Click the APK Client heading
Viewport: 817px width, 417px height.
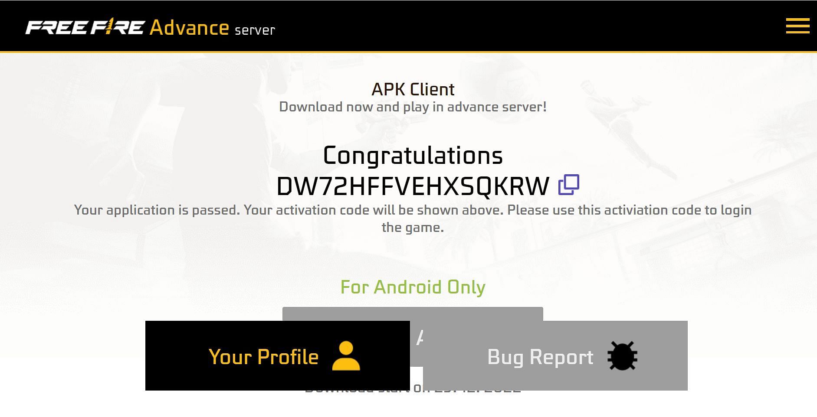(413, 89)
